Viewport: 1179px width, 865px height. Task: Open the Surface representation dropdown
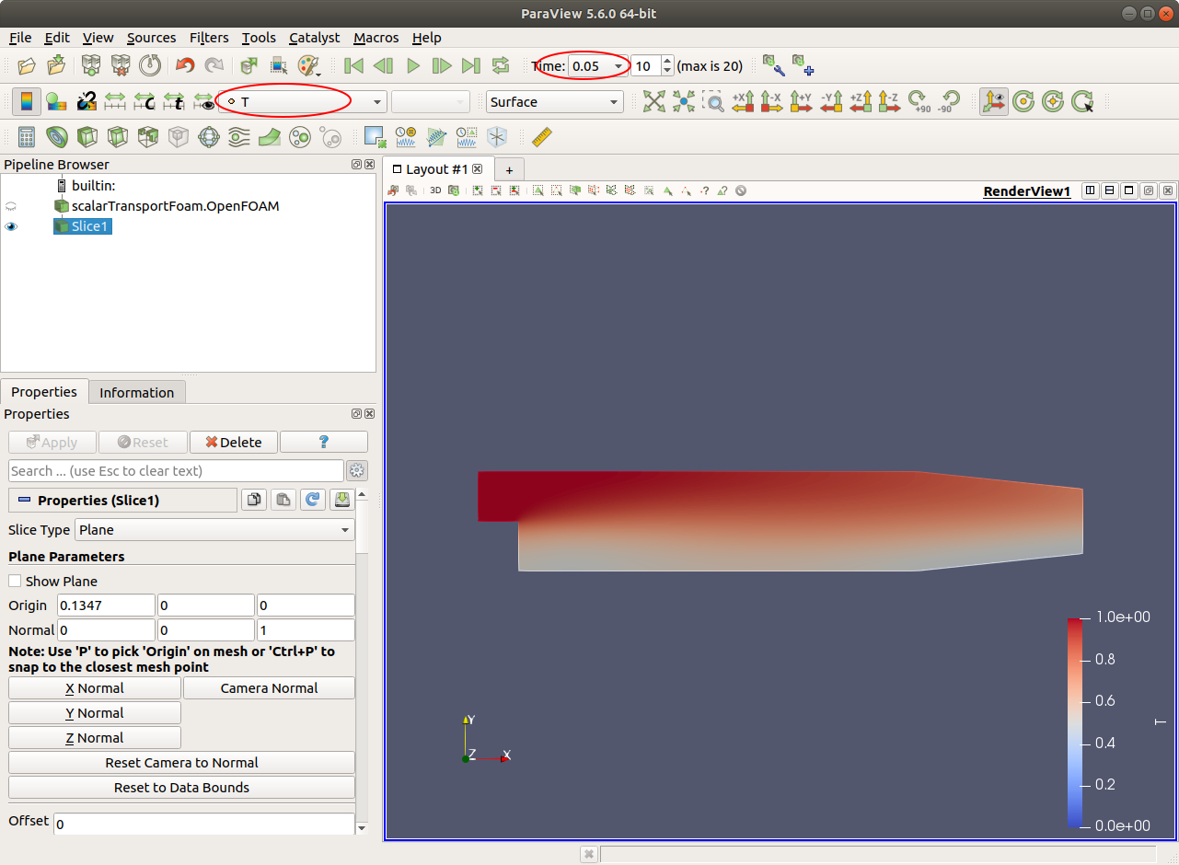pos(555,101)
